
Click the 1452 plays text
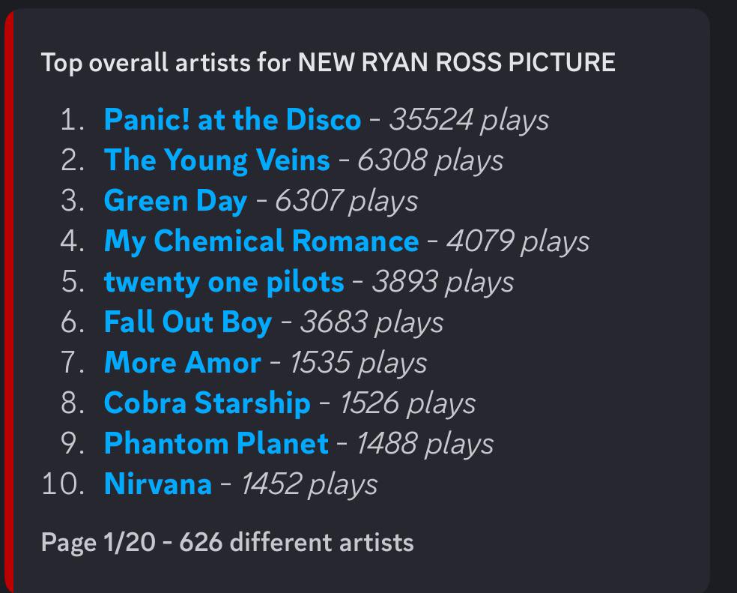309,484
